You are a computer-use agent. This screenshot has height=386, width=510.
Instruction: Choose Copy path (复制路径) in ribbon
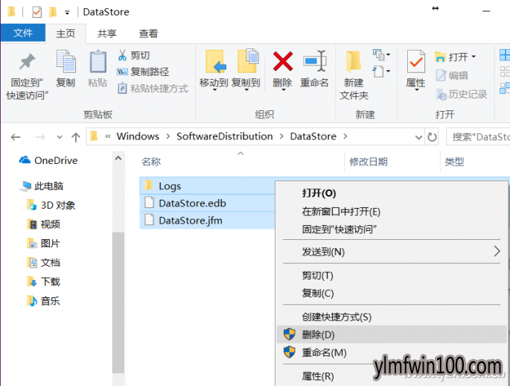click(143, 72)
